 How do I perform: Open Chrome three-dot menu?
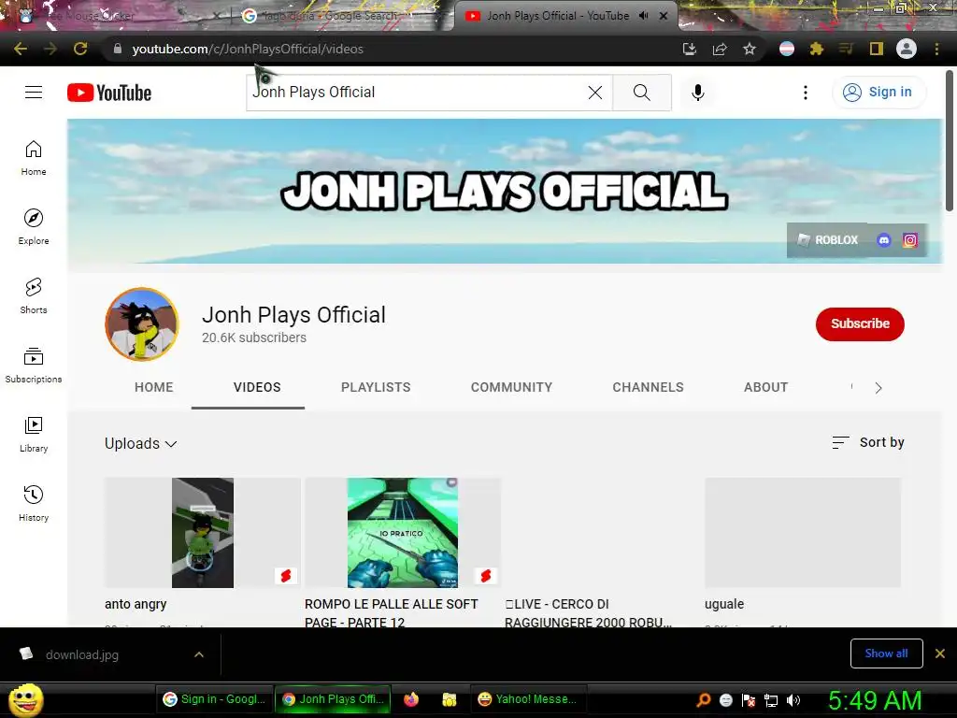[936, 49]
